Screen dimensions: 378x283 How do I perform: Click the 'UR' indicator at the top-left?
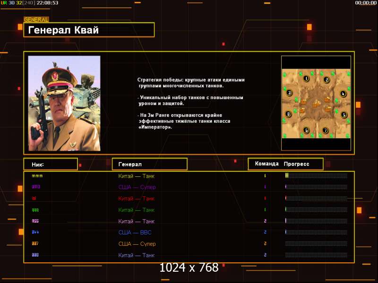pos(4,3)
